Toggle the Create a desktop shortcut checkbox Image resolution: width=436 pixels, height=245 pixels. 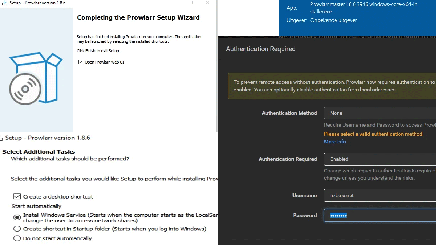[x=17, y=197]
